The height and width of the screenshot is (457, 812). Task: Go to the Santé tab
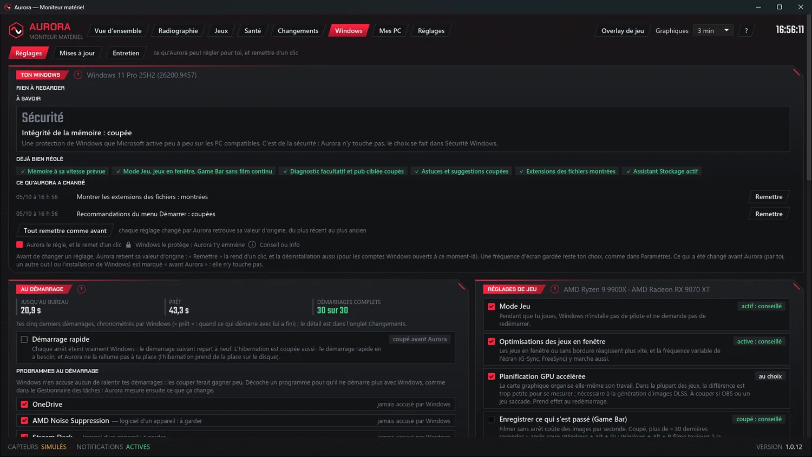[253, 31]
